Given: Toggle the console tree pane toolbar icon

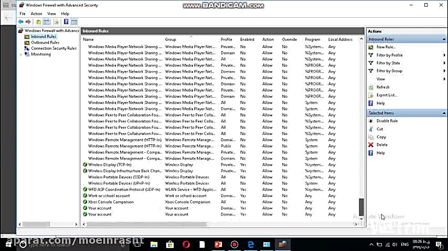Looking at the screenshot, I should coord(46,22).
